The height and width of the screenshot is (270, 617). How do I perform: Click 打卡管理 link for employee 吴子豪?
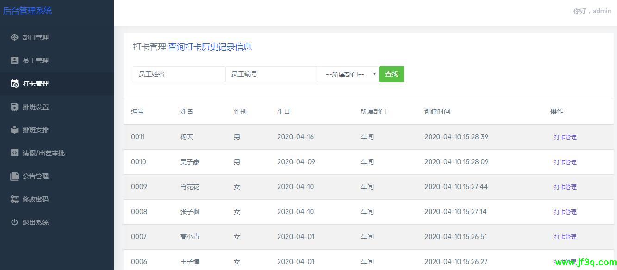click(565, 162)
